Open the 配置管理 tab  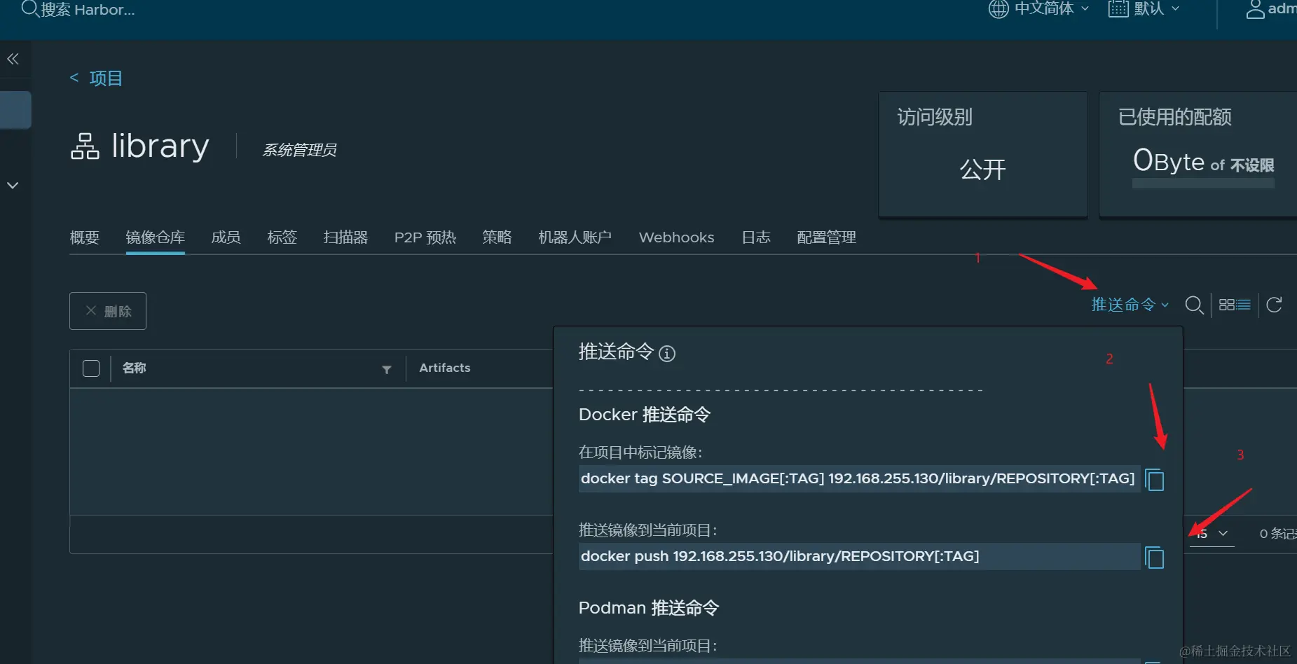point(827,237)
